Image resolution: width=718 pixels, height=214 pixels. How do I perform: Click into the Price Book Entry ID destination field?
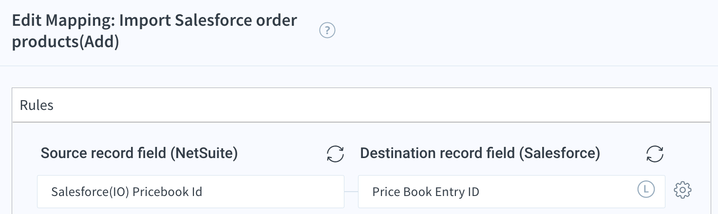coord(511,192)
